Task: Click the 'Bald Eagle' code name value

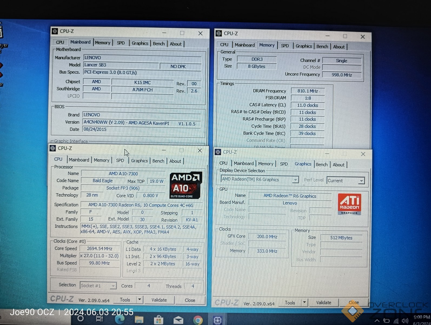Action: pos(102,181)
